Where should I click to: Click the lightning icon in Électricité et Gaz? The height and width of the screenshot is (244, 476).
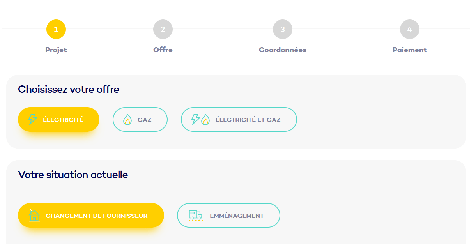(196, 119)
